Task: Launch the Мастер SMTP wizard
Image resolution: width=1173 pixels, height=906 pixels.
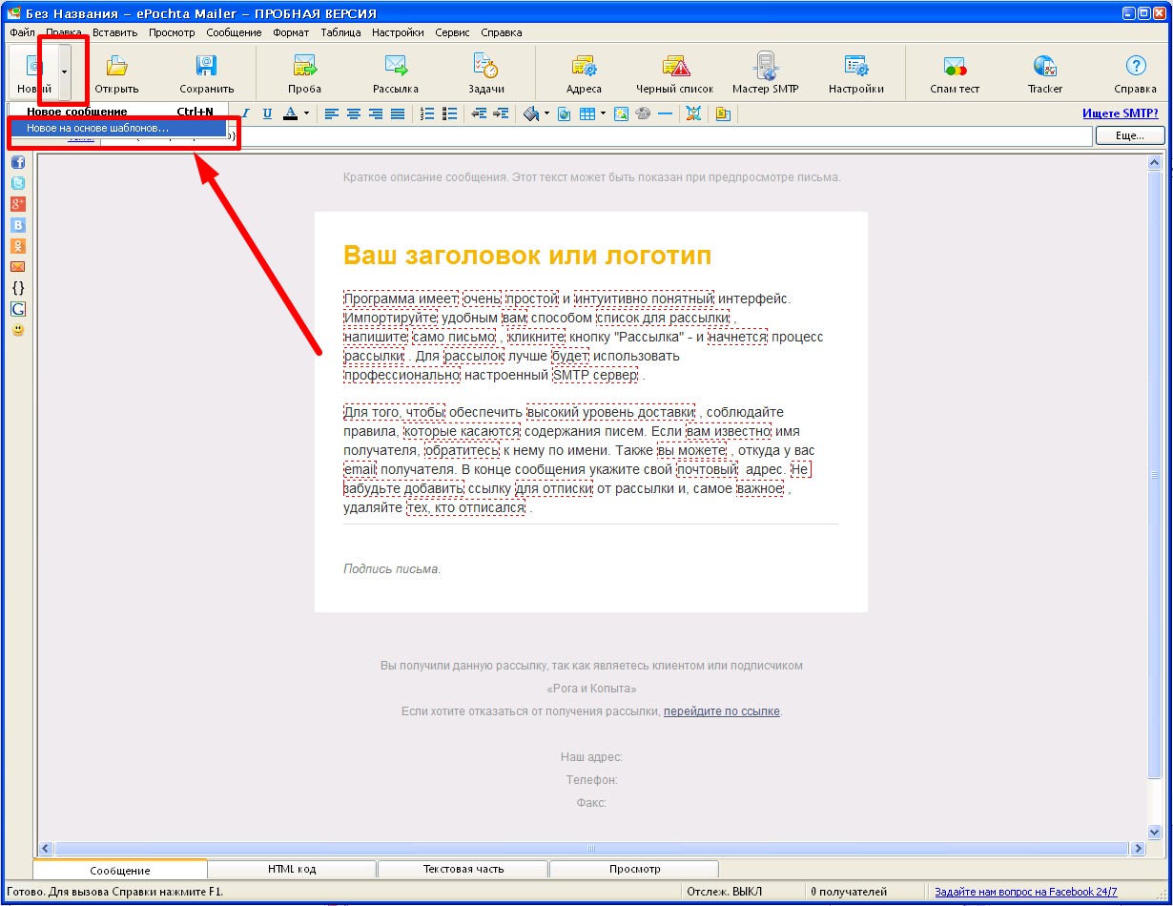Action: pos(765,72)
